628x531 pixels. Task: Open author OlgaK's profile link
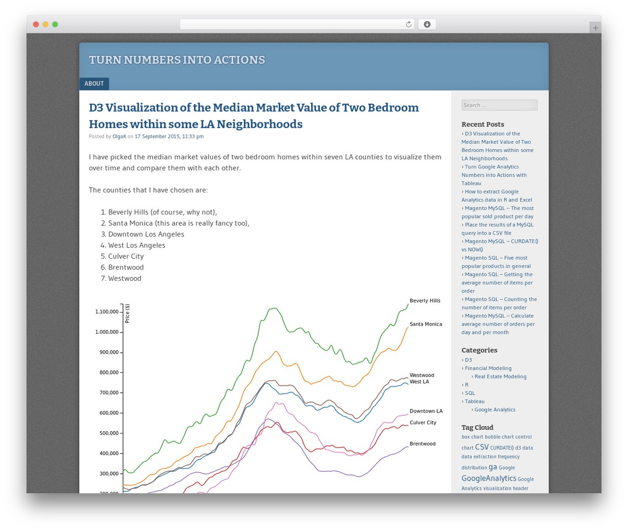[x=119, y=137]
